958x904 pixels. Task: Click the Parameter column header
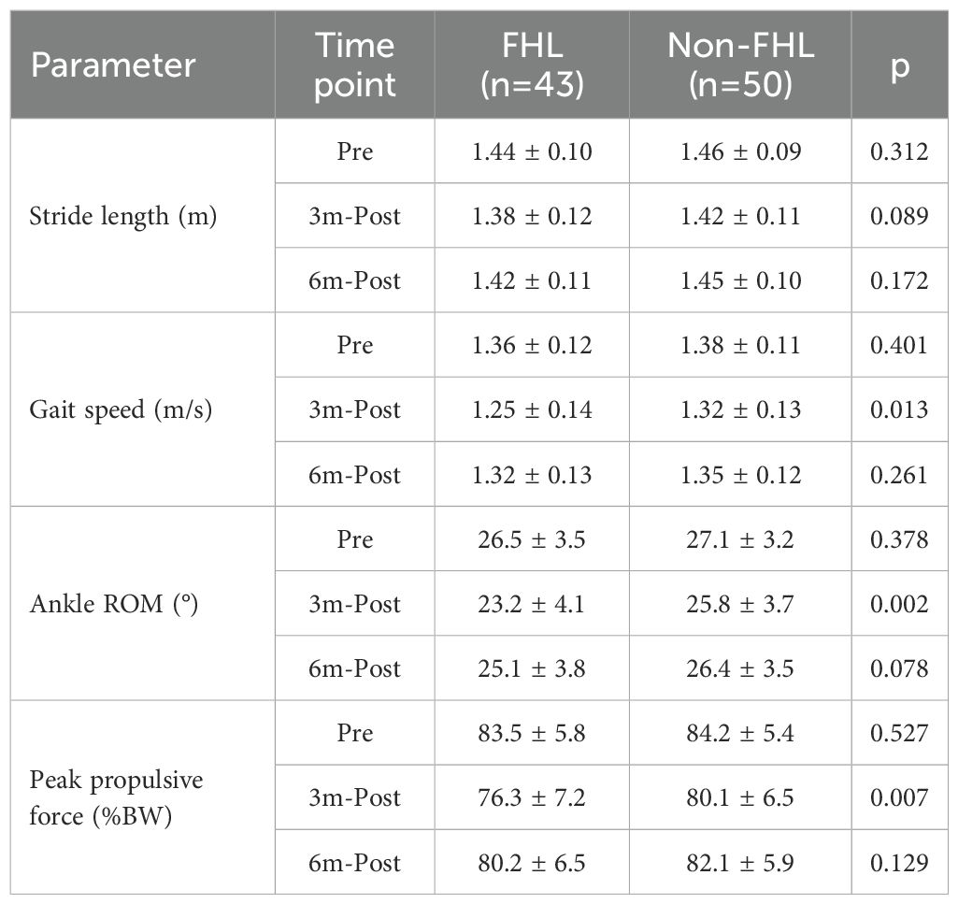pyautogui.click(x=114, y=65)
